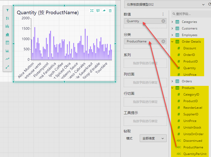Click the Tourtière axis label
This screenshot has width=211, height=157.
point(102,68)
